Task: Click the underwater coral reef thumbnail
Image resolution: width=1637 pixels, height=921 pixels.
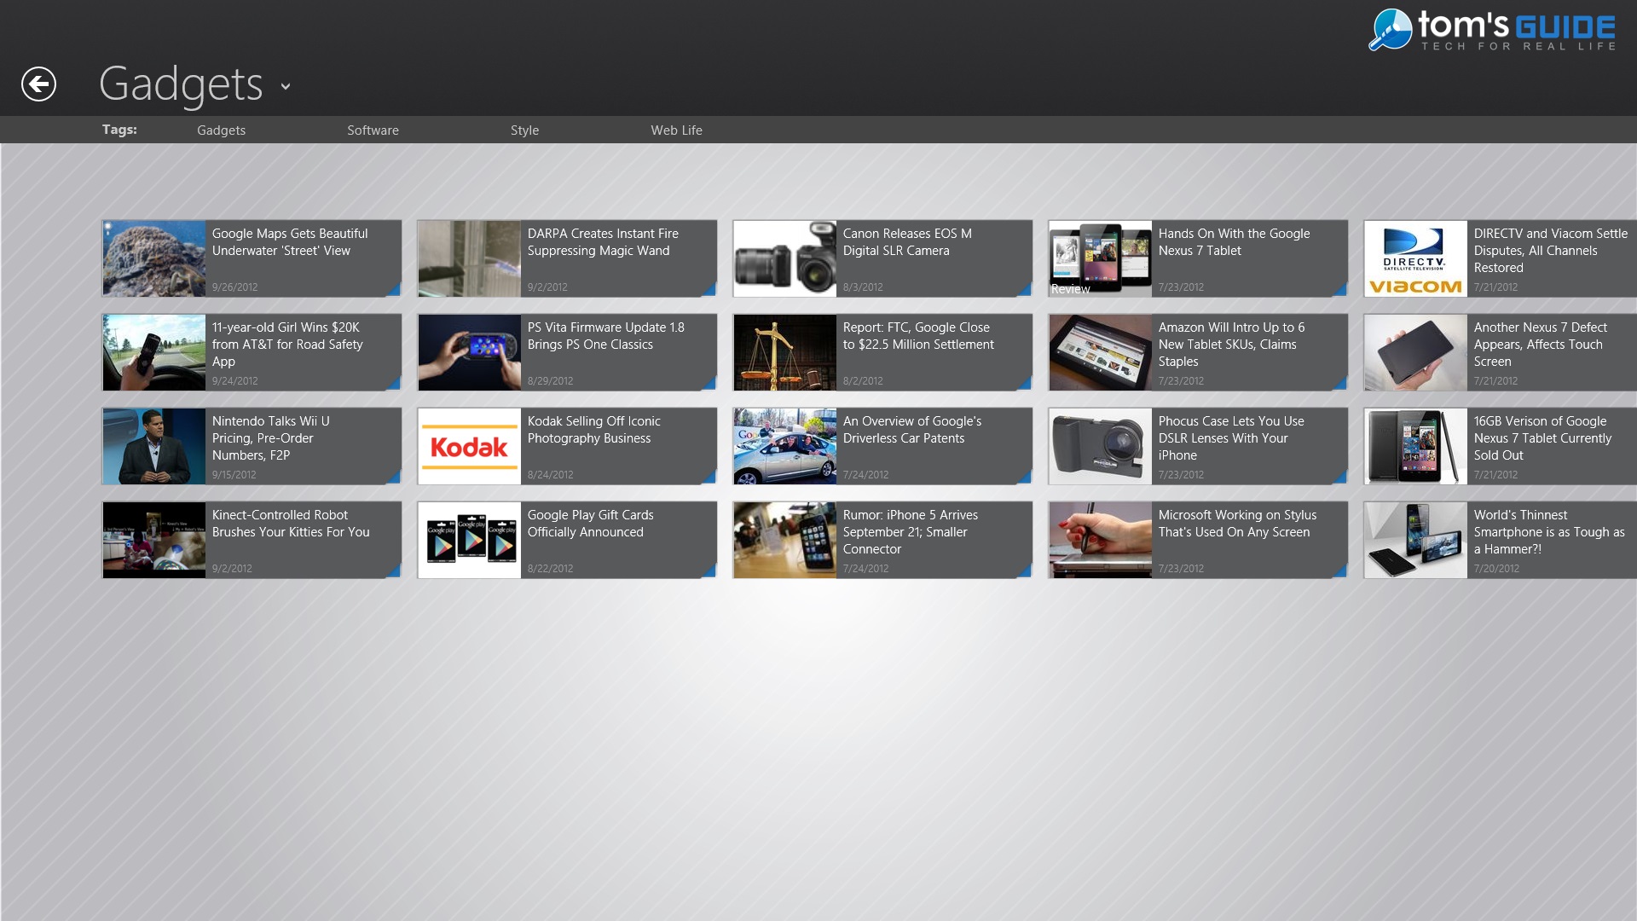Action: (153, 258)
